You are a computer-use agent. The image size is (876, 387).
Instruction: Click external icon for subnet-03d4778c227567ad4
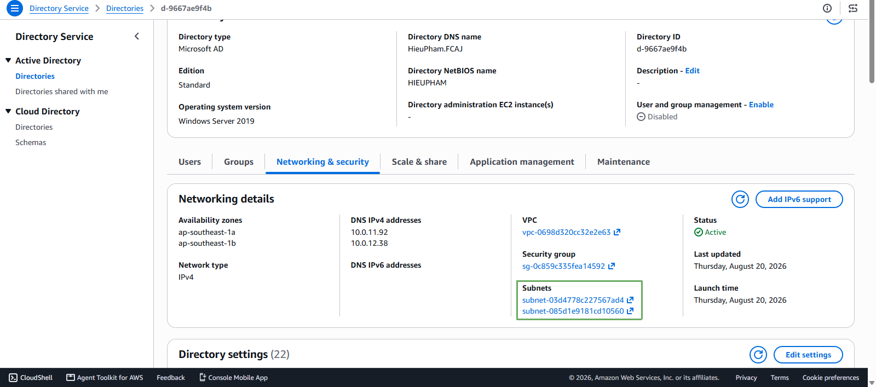pos(630,300)
